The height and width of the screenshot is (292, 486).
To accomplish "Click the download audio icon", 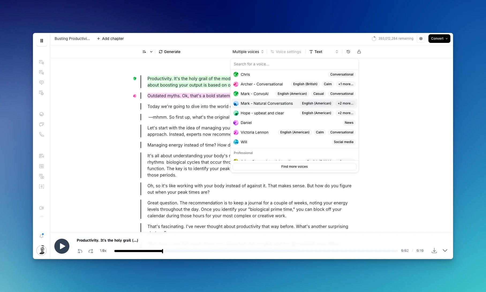I will [x=434, y=251].
